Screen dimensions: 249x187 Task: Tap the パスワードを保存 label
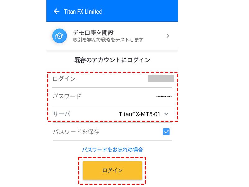[x=76, y=132]
